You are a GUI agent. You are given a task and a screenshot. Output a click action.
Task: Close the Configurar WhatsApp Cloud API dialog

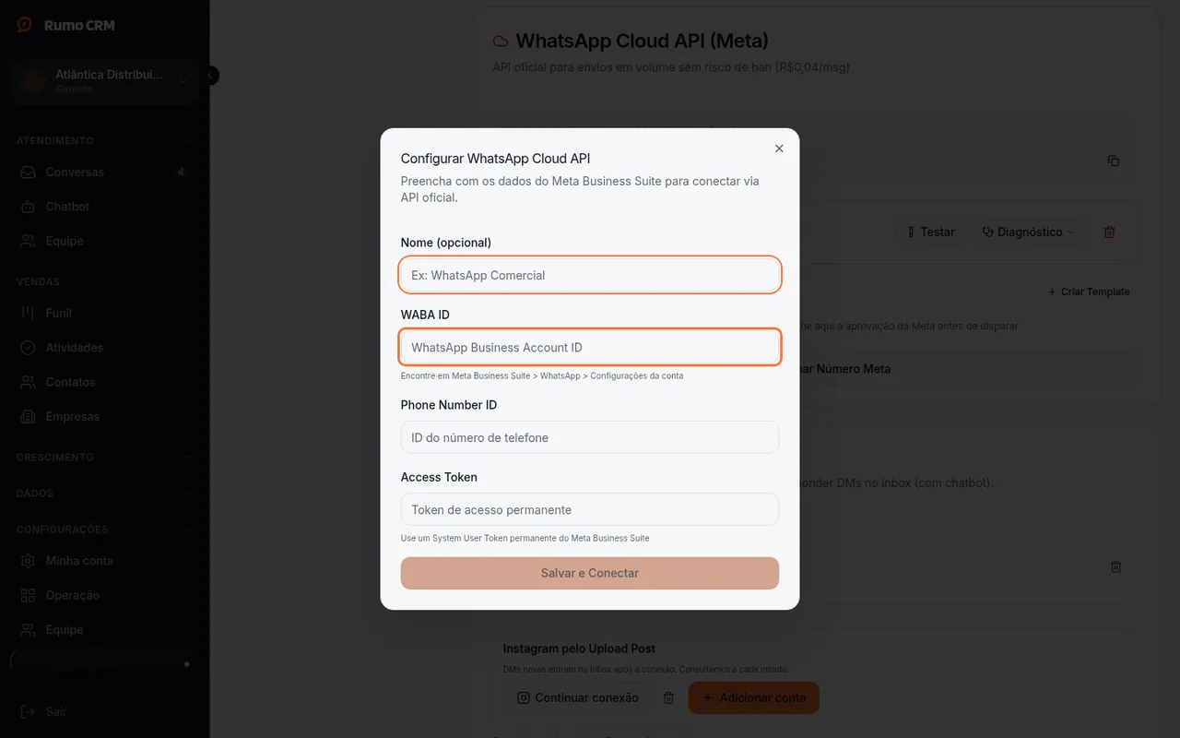point(779,149)
